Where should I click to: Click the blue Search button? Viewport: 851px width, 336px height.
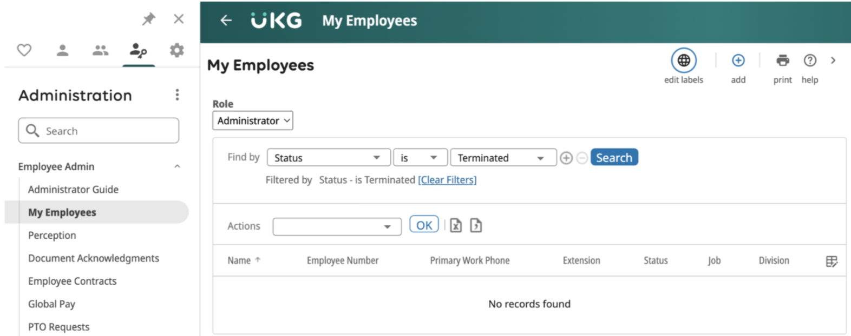614,157
